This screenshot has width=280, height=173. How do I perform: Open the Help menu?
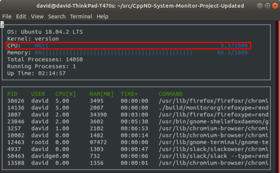tap(102, 16)
